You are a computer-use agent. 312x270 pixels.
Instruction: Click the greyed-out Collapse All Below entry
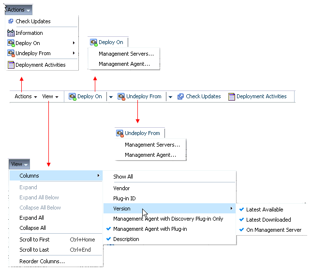tap(40, 208)
